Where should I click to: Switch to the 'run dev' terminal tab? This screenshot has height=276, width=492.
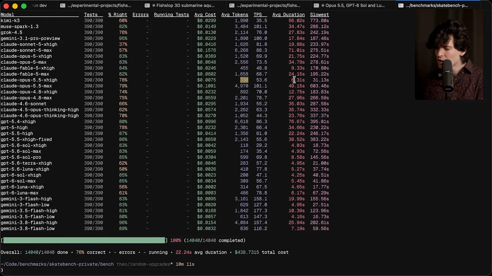click(x=39, y=5)
